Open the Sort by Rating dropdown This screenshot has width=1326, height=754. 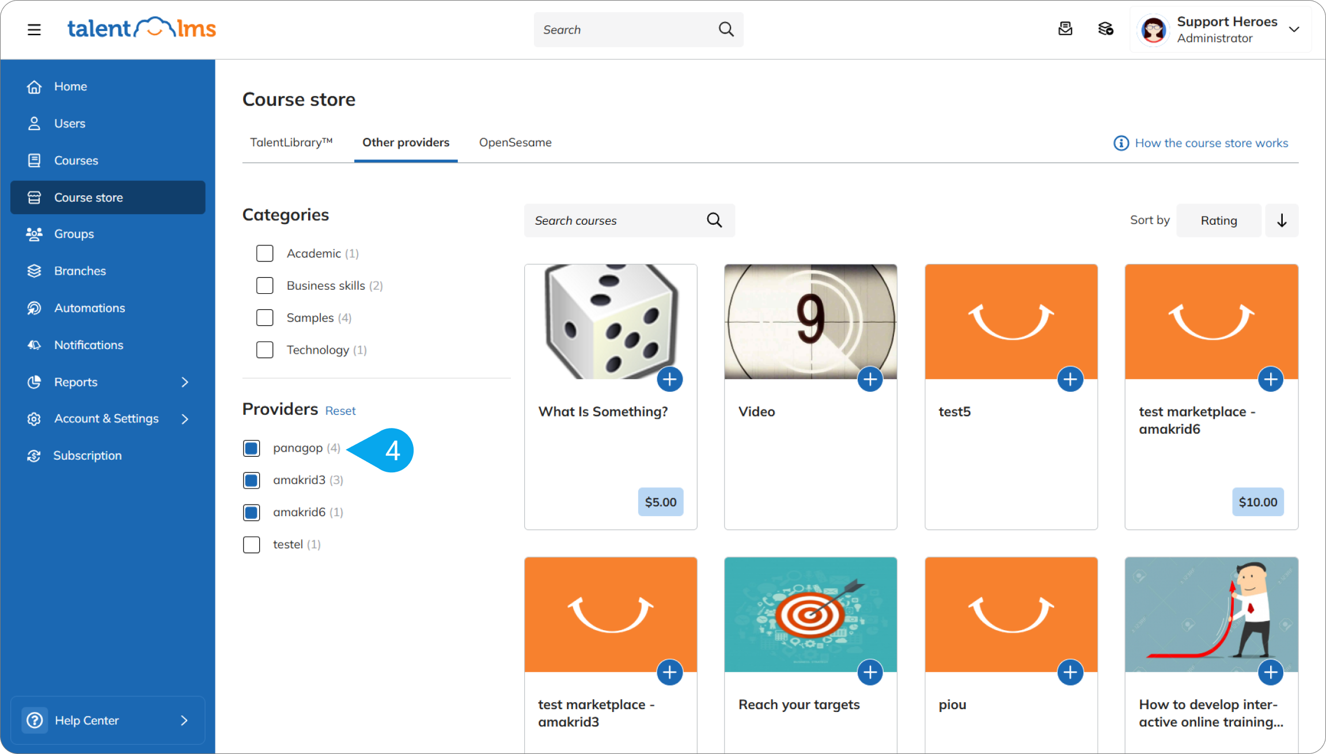[1219, 220]
